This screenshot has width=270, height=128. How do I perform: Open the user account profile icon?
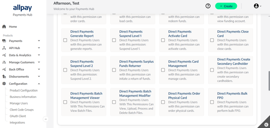pos(256,6)
